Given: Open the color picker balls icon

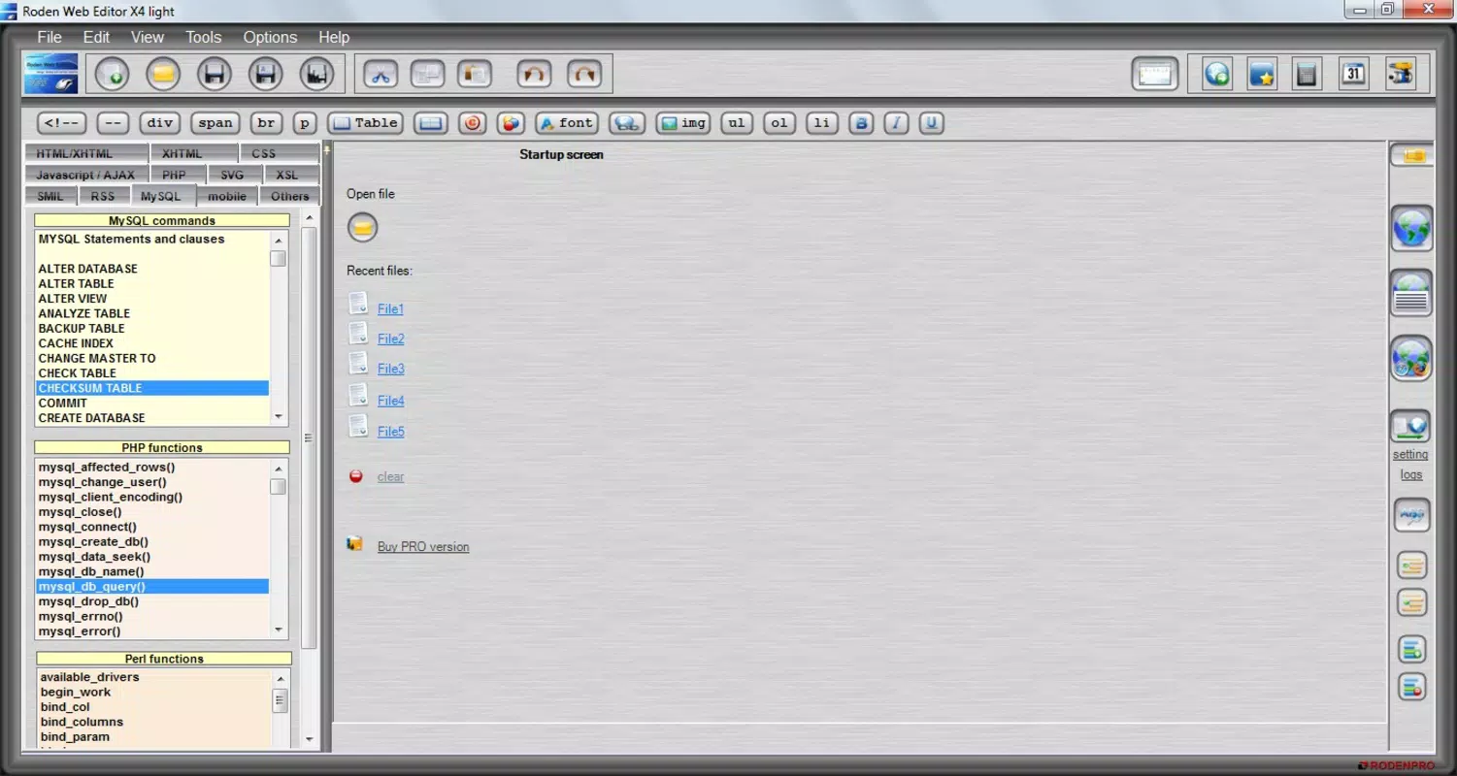Looking at the screenshot, I should (x=512, y=123).
